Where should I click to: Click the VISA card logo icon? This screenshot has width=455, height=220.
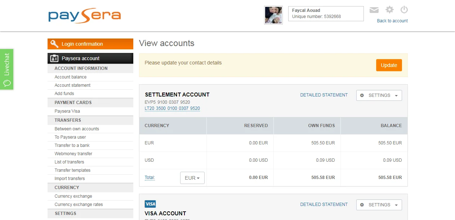tap(150, 204)
